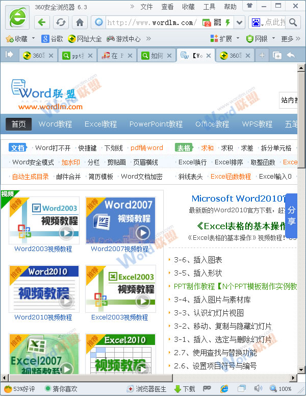The height and width of the screenshot is (396, 306).
Task: Click the Excel函数教程 link
Action: 231,177
